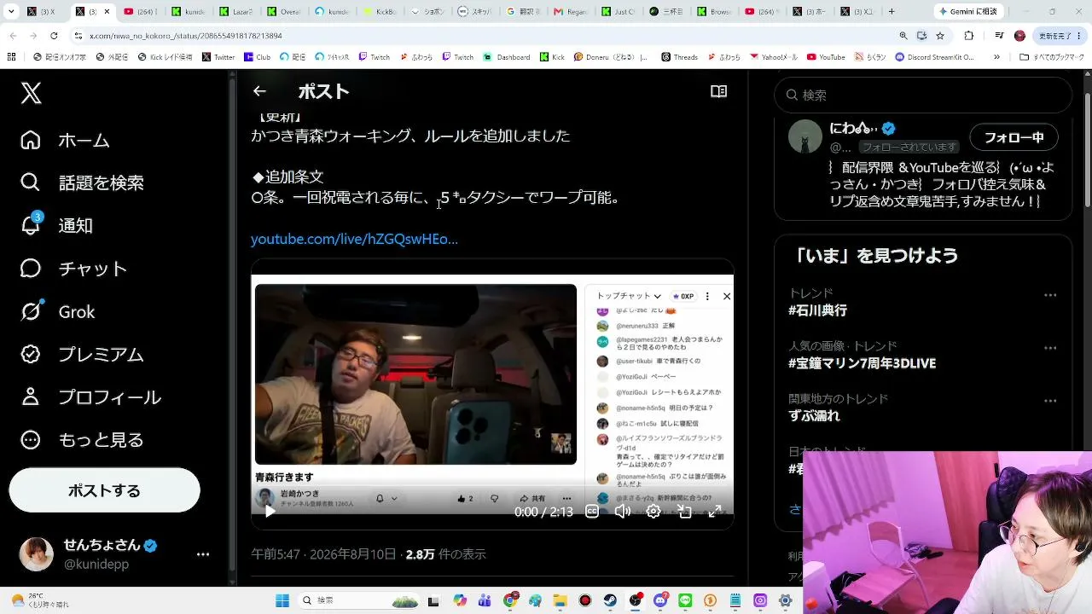The width and height of the screenshot is (1092, 614).
Task: Open にわ profile name in right panel
Action: pyautogui.click(x=853, y=129)
